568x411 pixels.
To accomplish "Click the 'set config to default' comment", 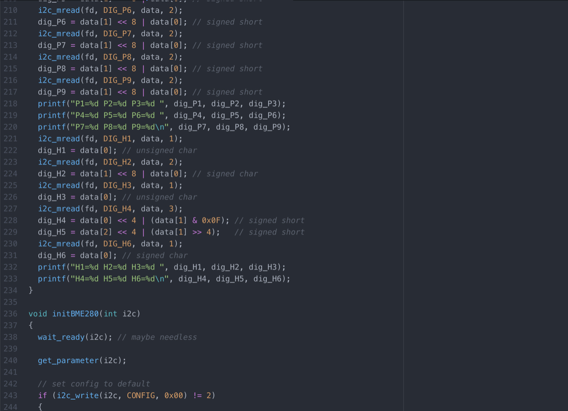I will [94, 384].
